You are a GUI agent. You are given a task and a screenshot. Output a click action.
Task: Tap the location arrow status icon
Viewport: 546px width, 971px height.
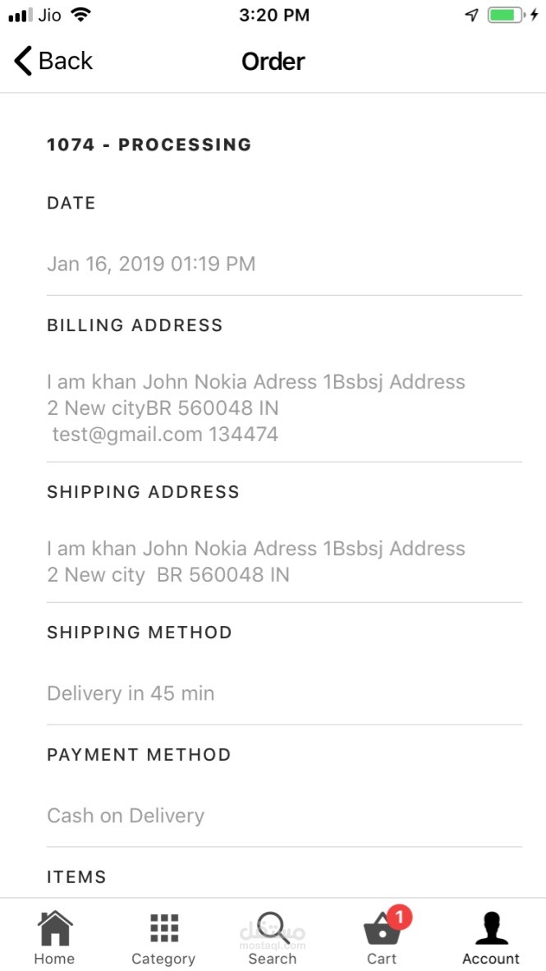tap(471, 15)
